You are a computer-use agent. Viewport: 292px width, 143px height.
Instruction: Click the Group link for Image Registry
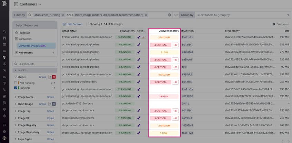(x=50, y=125)
